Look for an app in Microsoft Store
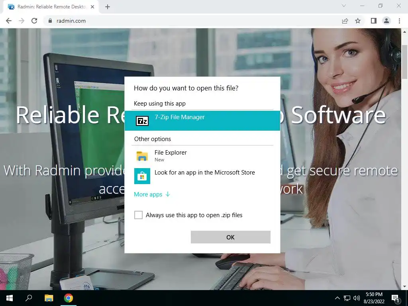The image size is (408, 306). pos(202,176)
